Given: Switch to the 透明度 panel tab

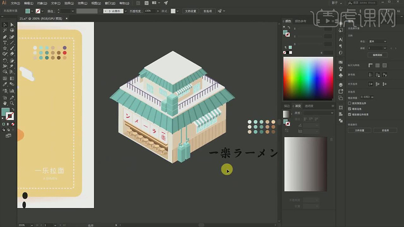Looking at the screenshot, I should point(309,106).
